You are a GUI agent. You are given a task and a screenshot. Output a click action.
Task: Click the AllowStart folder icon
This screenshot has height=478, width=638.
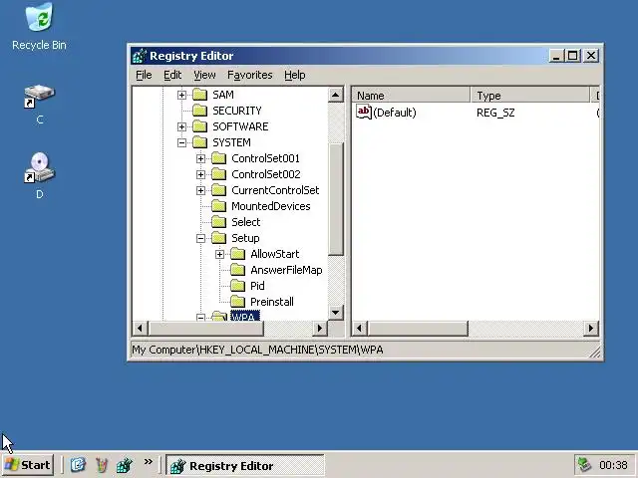point(237,254)
